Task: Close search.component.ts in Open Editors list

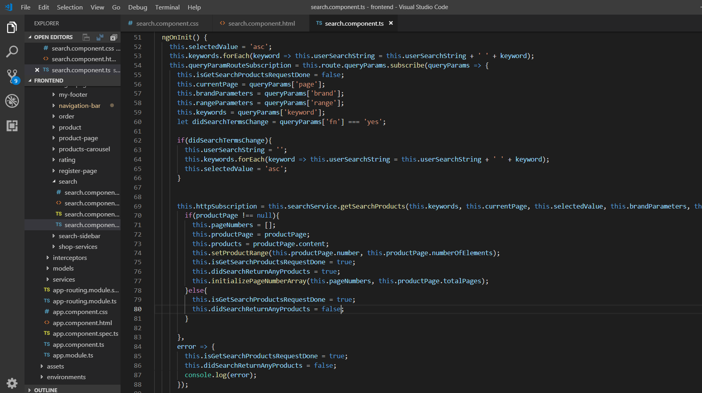Action: coord(37,70)
